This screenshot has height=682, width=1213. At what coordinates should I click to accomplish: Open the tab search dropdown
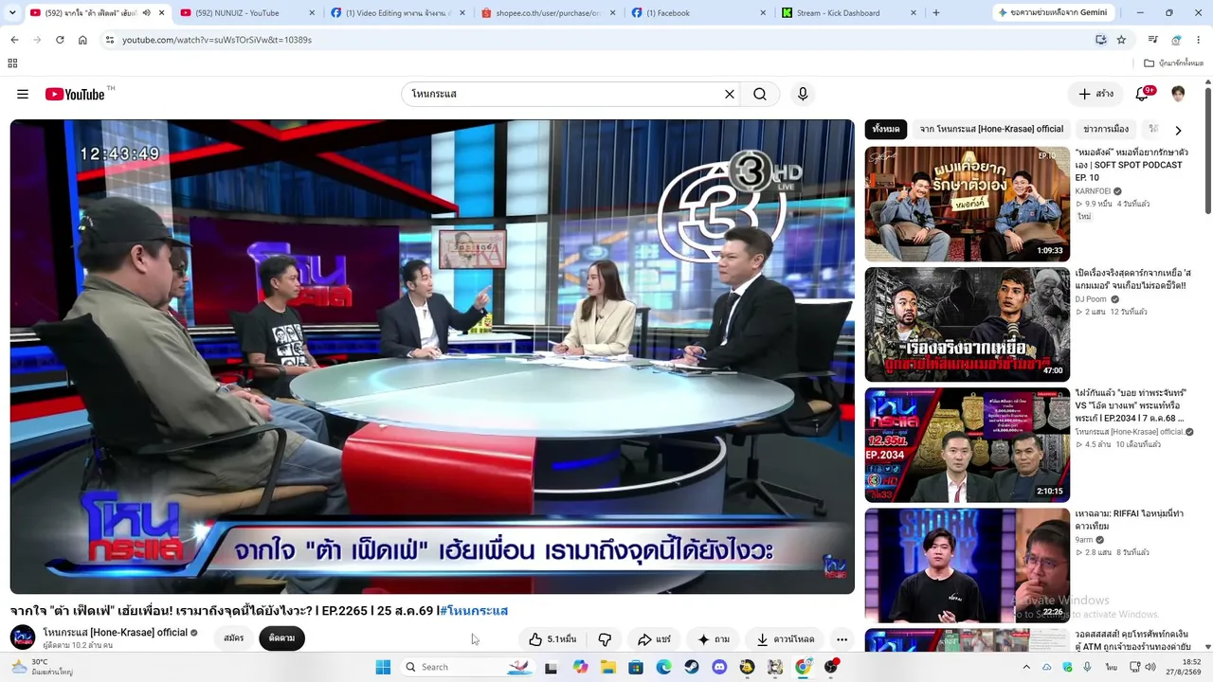click(x=14, y=13)
